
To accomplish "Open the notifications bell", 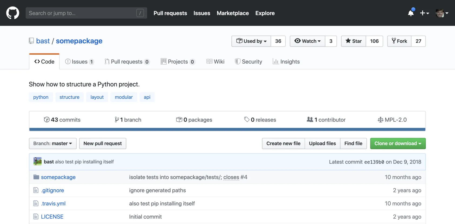I will pos(411,13).
